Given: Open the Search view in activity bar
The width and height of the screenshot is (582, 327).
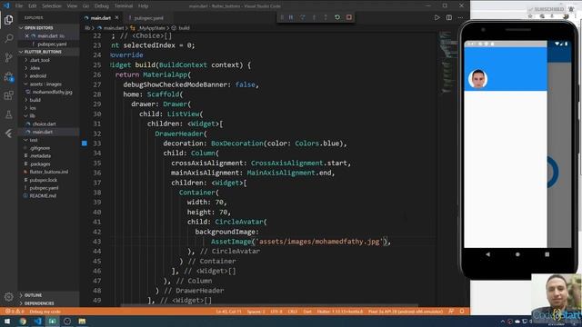Looking at the screenshot, I should point(8,38).
